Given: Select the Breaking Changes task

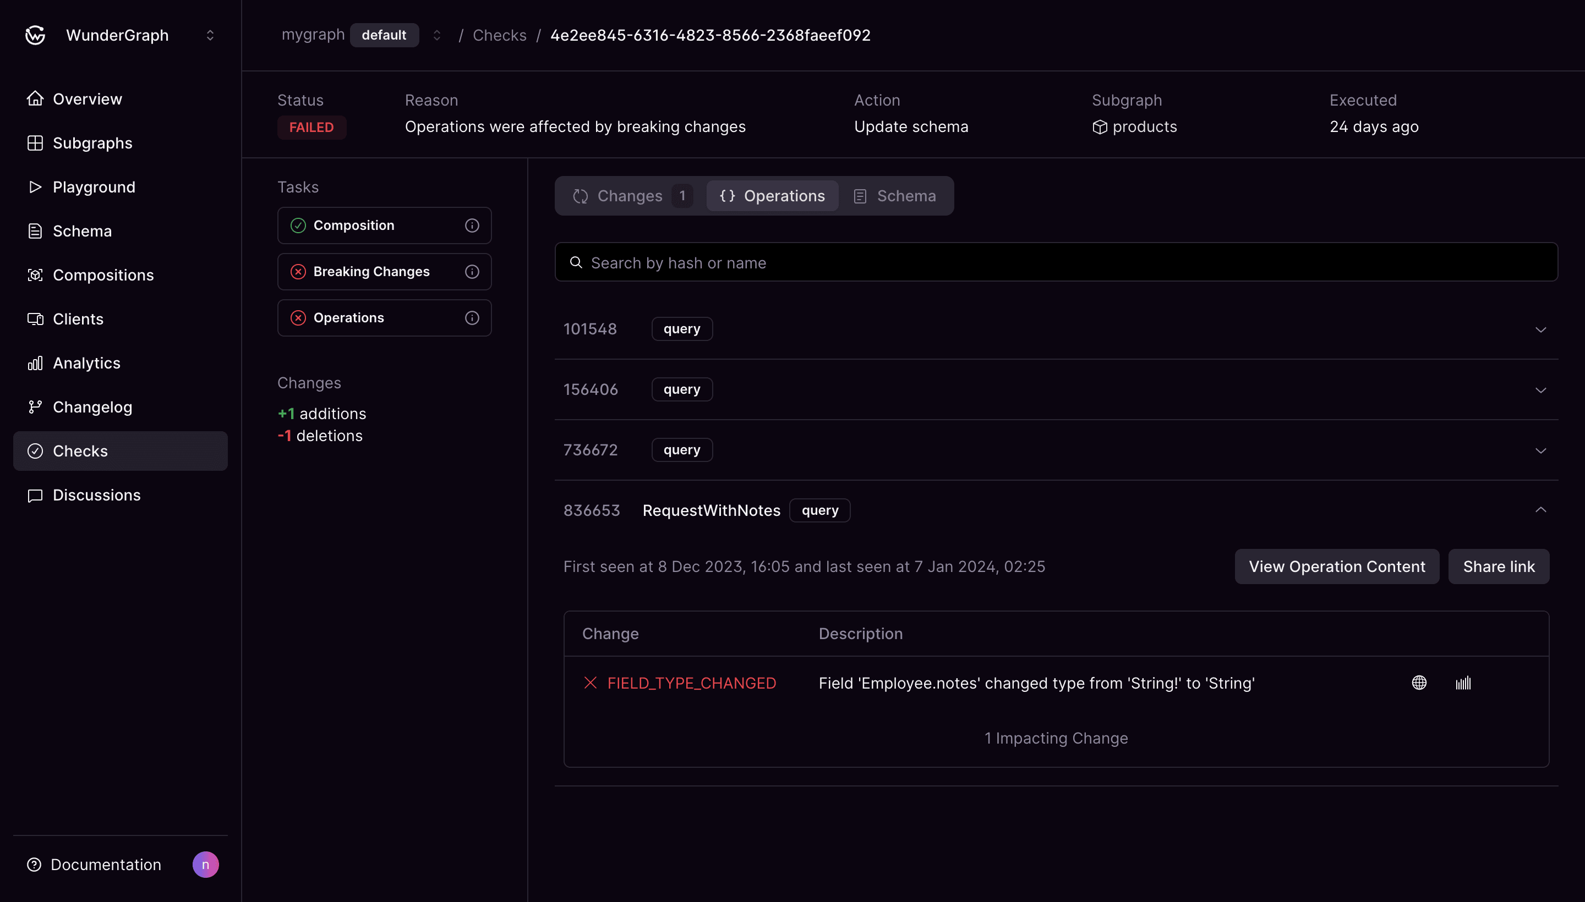Looking at the screenshot, I should coord(384,271).
